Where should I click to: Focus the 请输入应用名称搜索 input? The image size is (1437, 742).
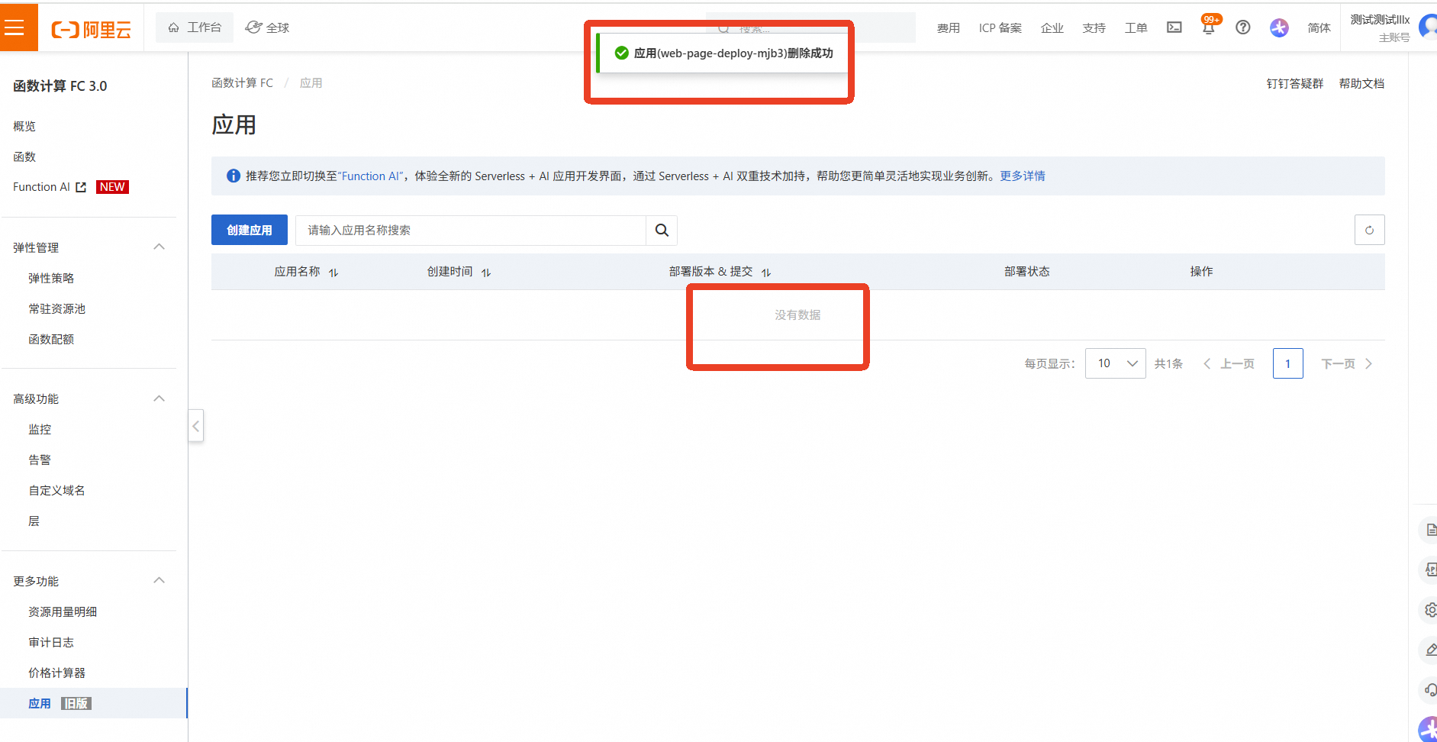pos(471,230)
